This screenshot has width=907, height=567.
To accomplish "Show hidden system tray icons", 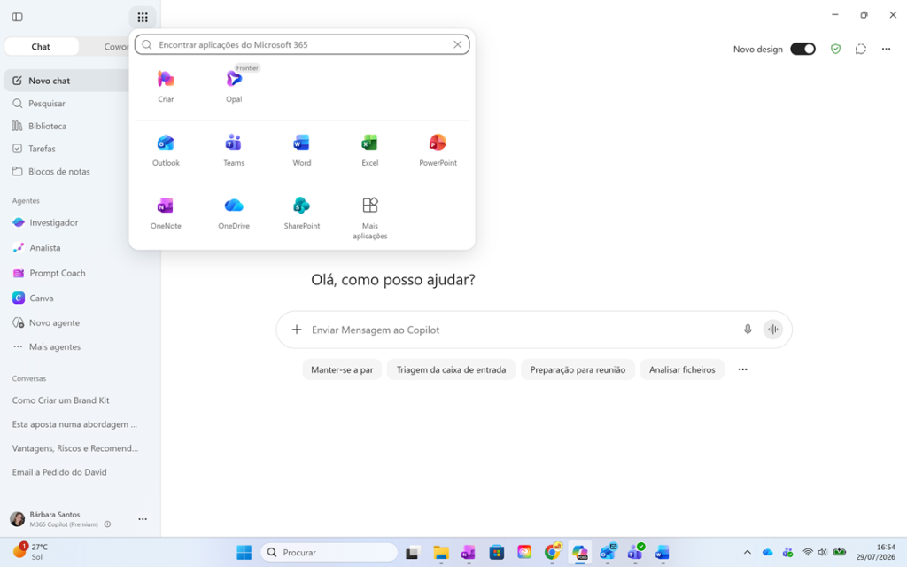I will point(747,553).
